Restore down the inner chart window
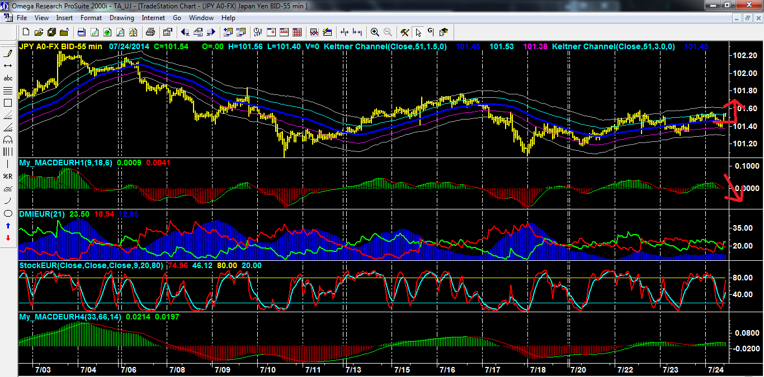Image resolution: width=764 pixels, height=377 pixels. pos(747,18)
